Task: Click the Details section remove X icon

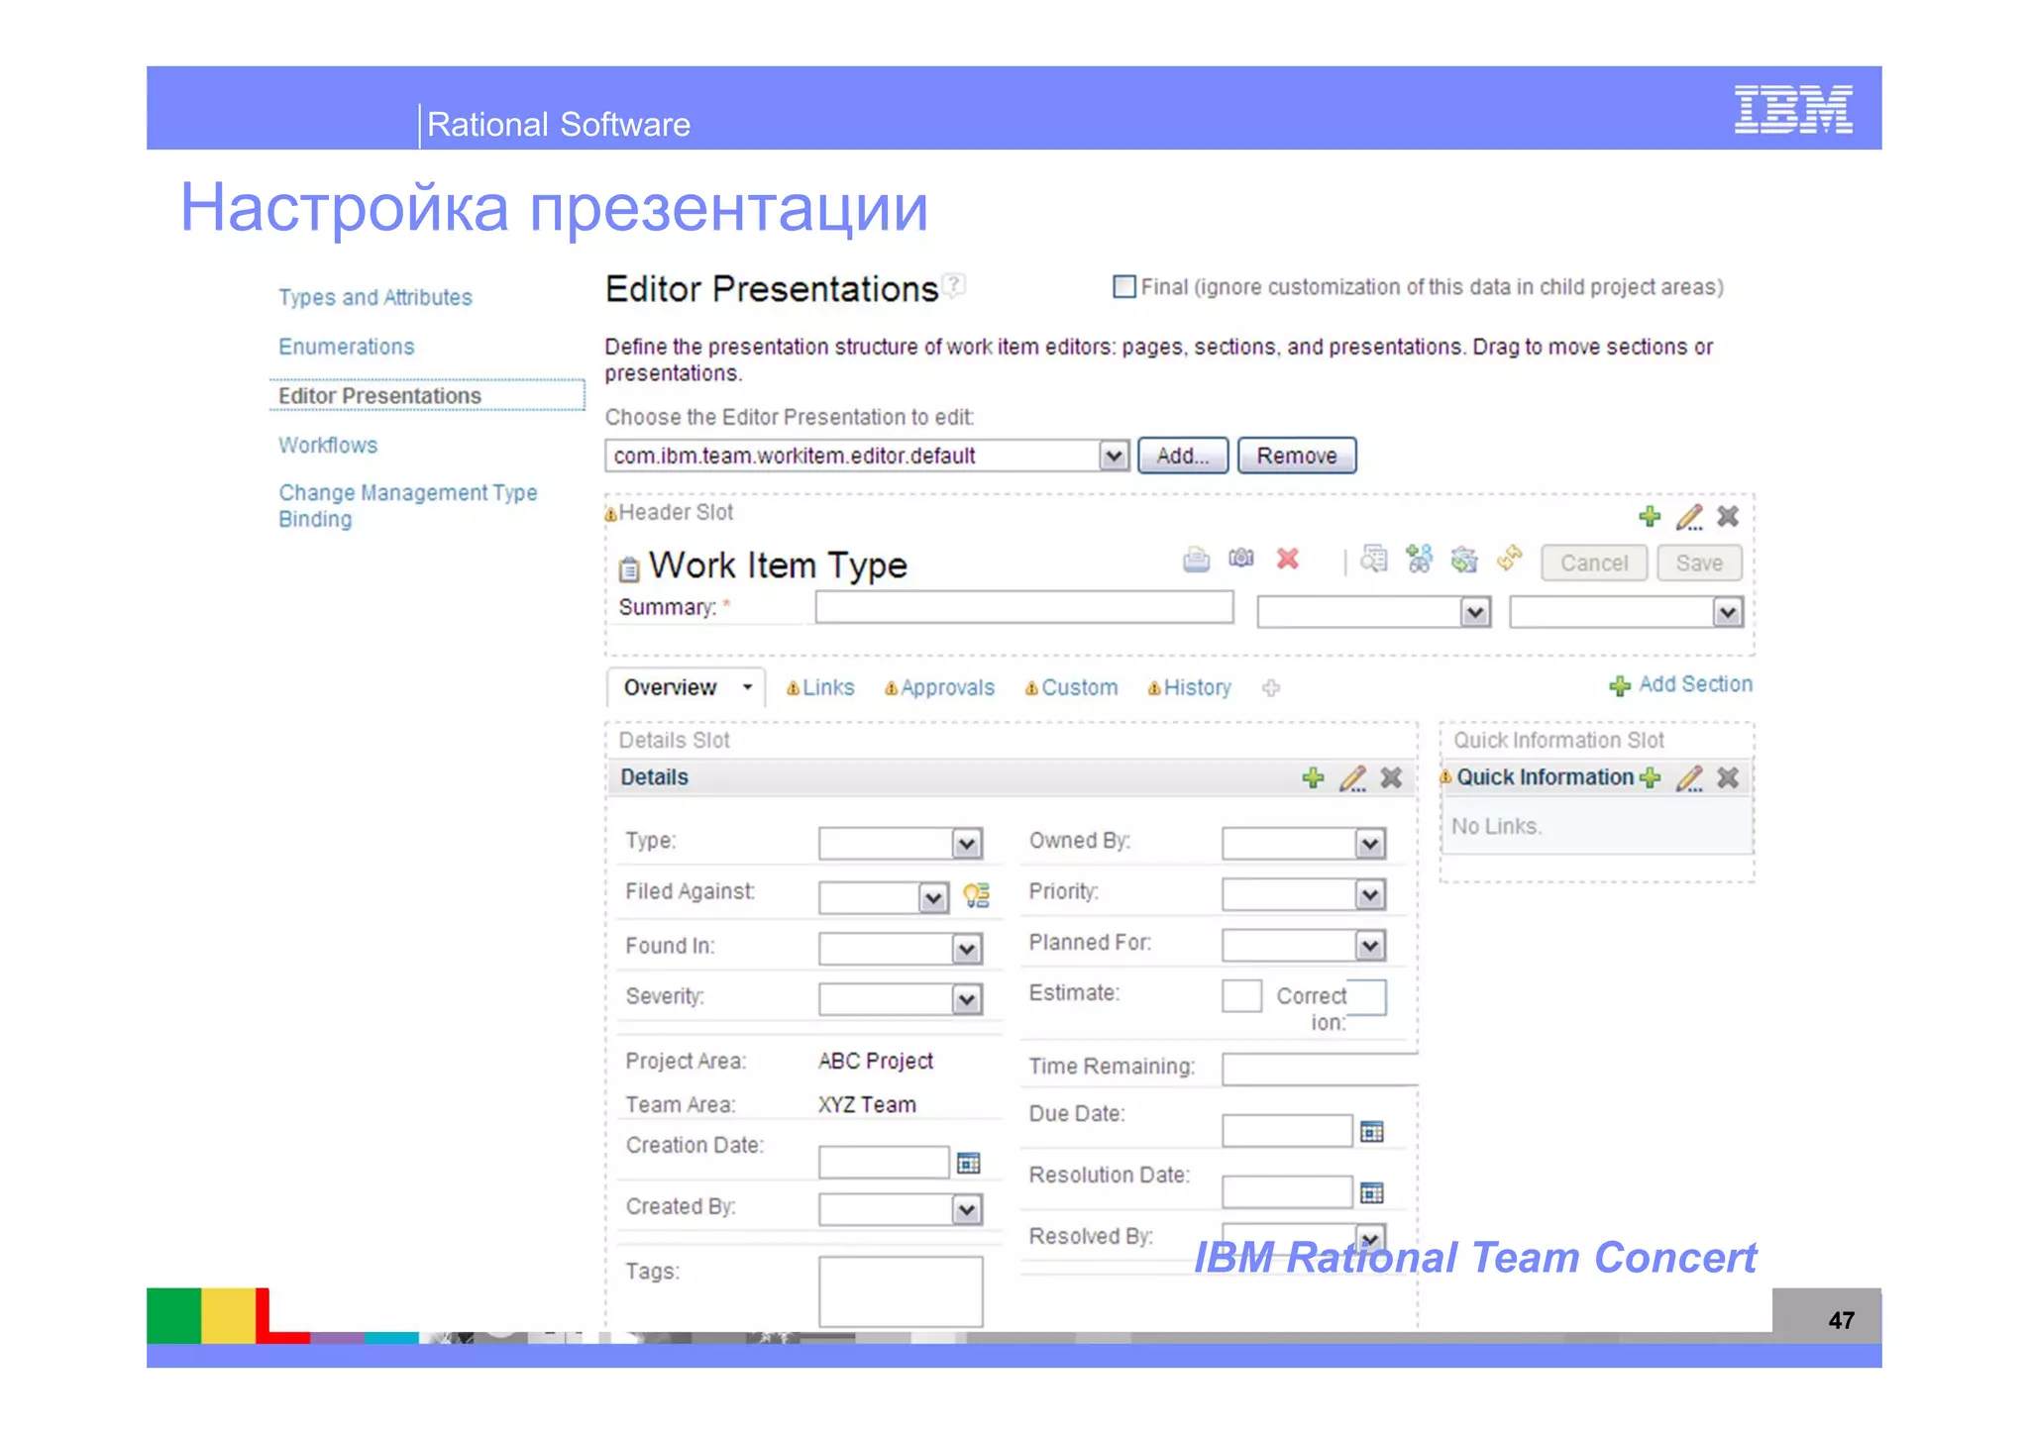Action: click(x=1391, y=778)
